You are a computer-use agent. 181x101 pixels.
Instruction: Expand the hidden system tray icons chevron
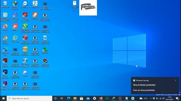pos(151,98)
